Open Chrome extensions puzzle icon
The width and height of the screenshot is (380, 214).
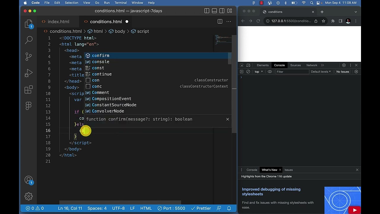pos(333,21)
